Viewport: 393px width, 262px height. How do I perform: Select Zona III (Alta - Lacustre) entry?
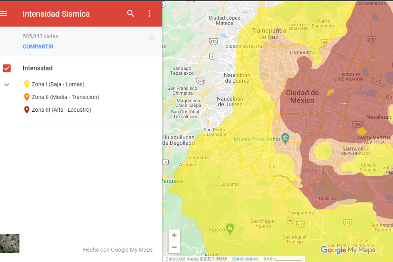click(61, 110)
